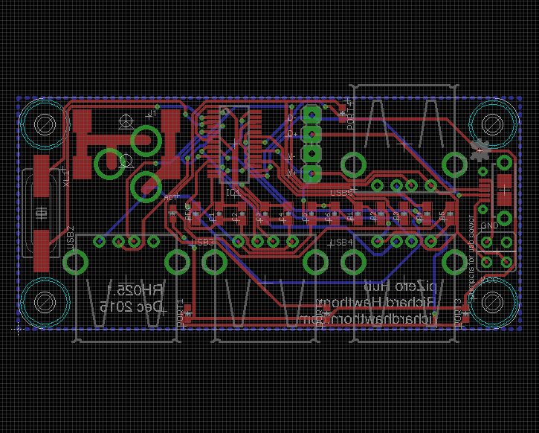The width and height of the screenshot is (539, 433).
Task: Click the PORT2 label
Action: (x=320, y=312)
